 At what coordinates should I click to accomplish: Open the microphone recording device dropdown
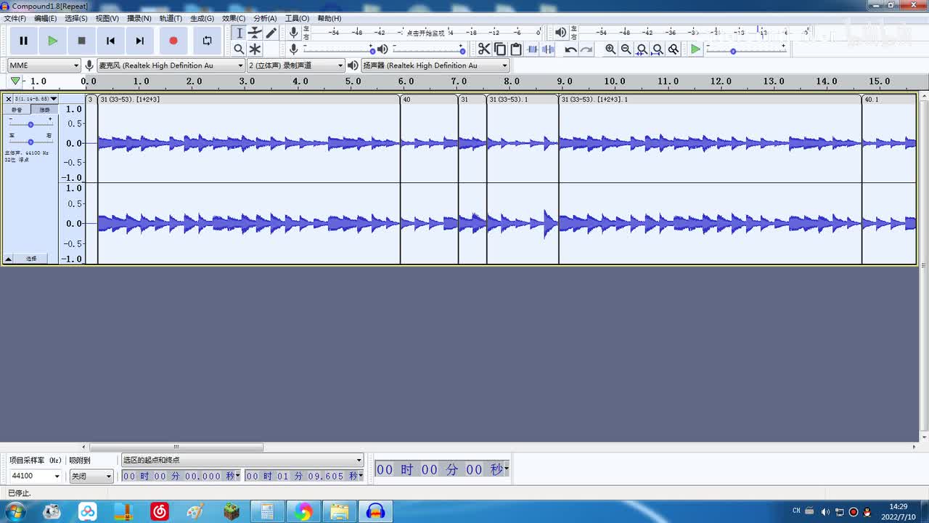click(171, 65)
